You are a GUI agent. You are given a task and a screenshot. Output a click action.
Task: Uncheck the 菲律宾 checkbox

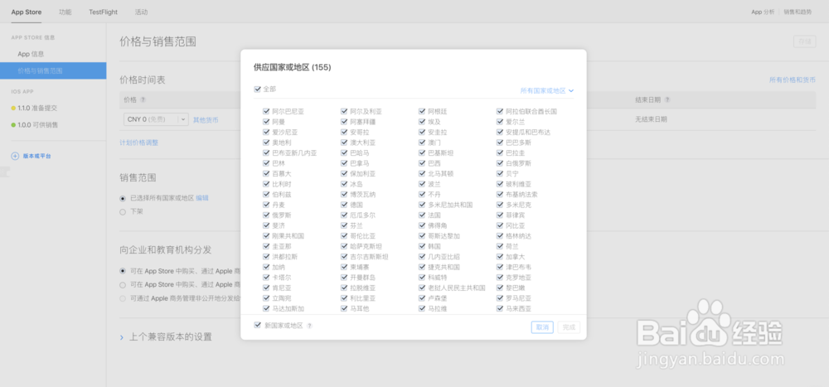coord(500,215)
